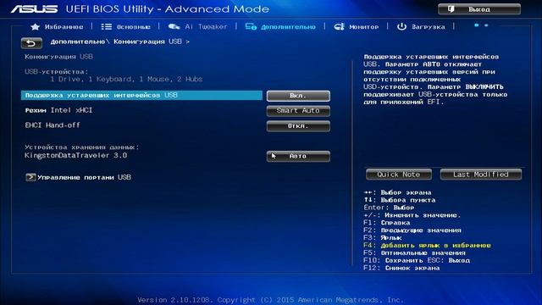Open the Авто KingstonDataTraveler dropdown

[x=298, y=156]
